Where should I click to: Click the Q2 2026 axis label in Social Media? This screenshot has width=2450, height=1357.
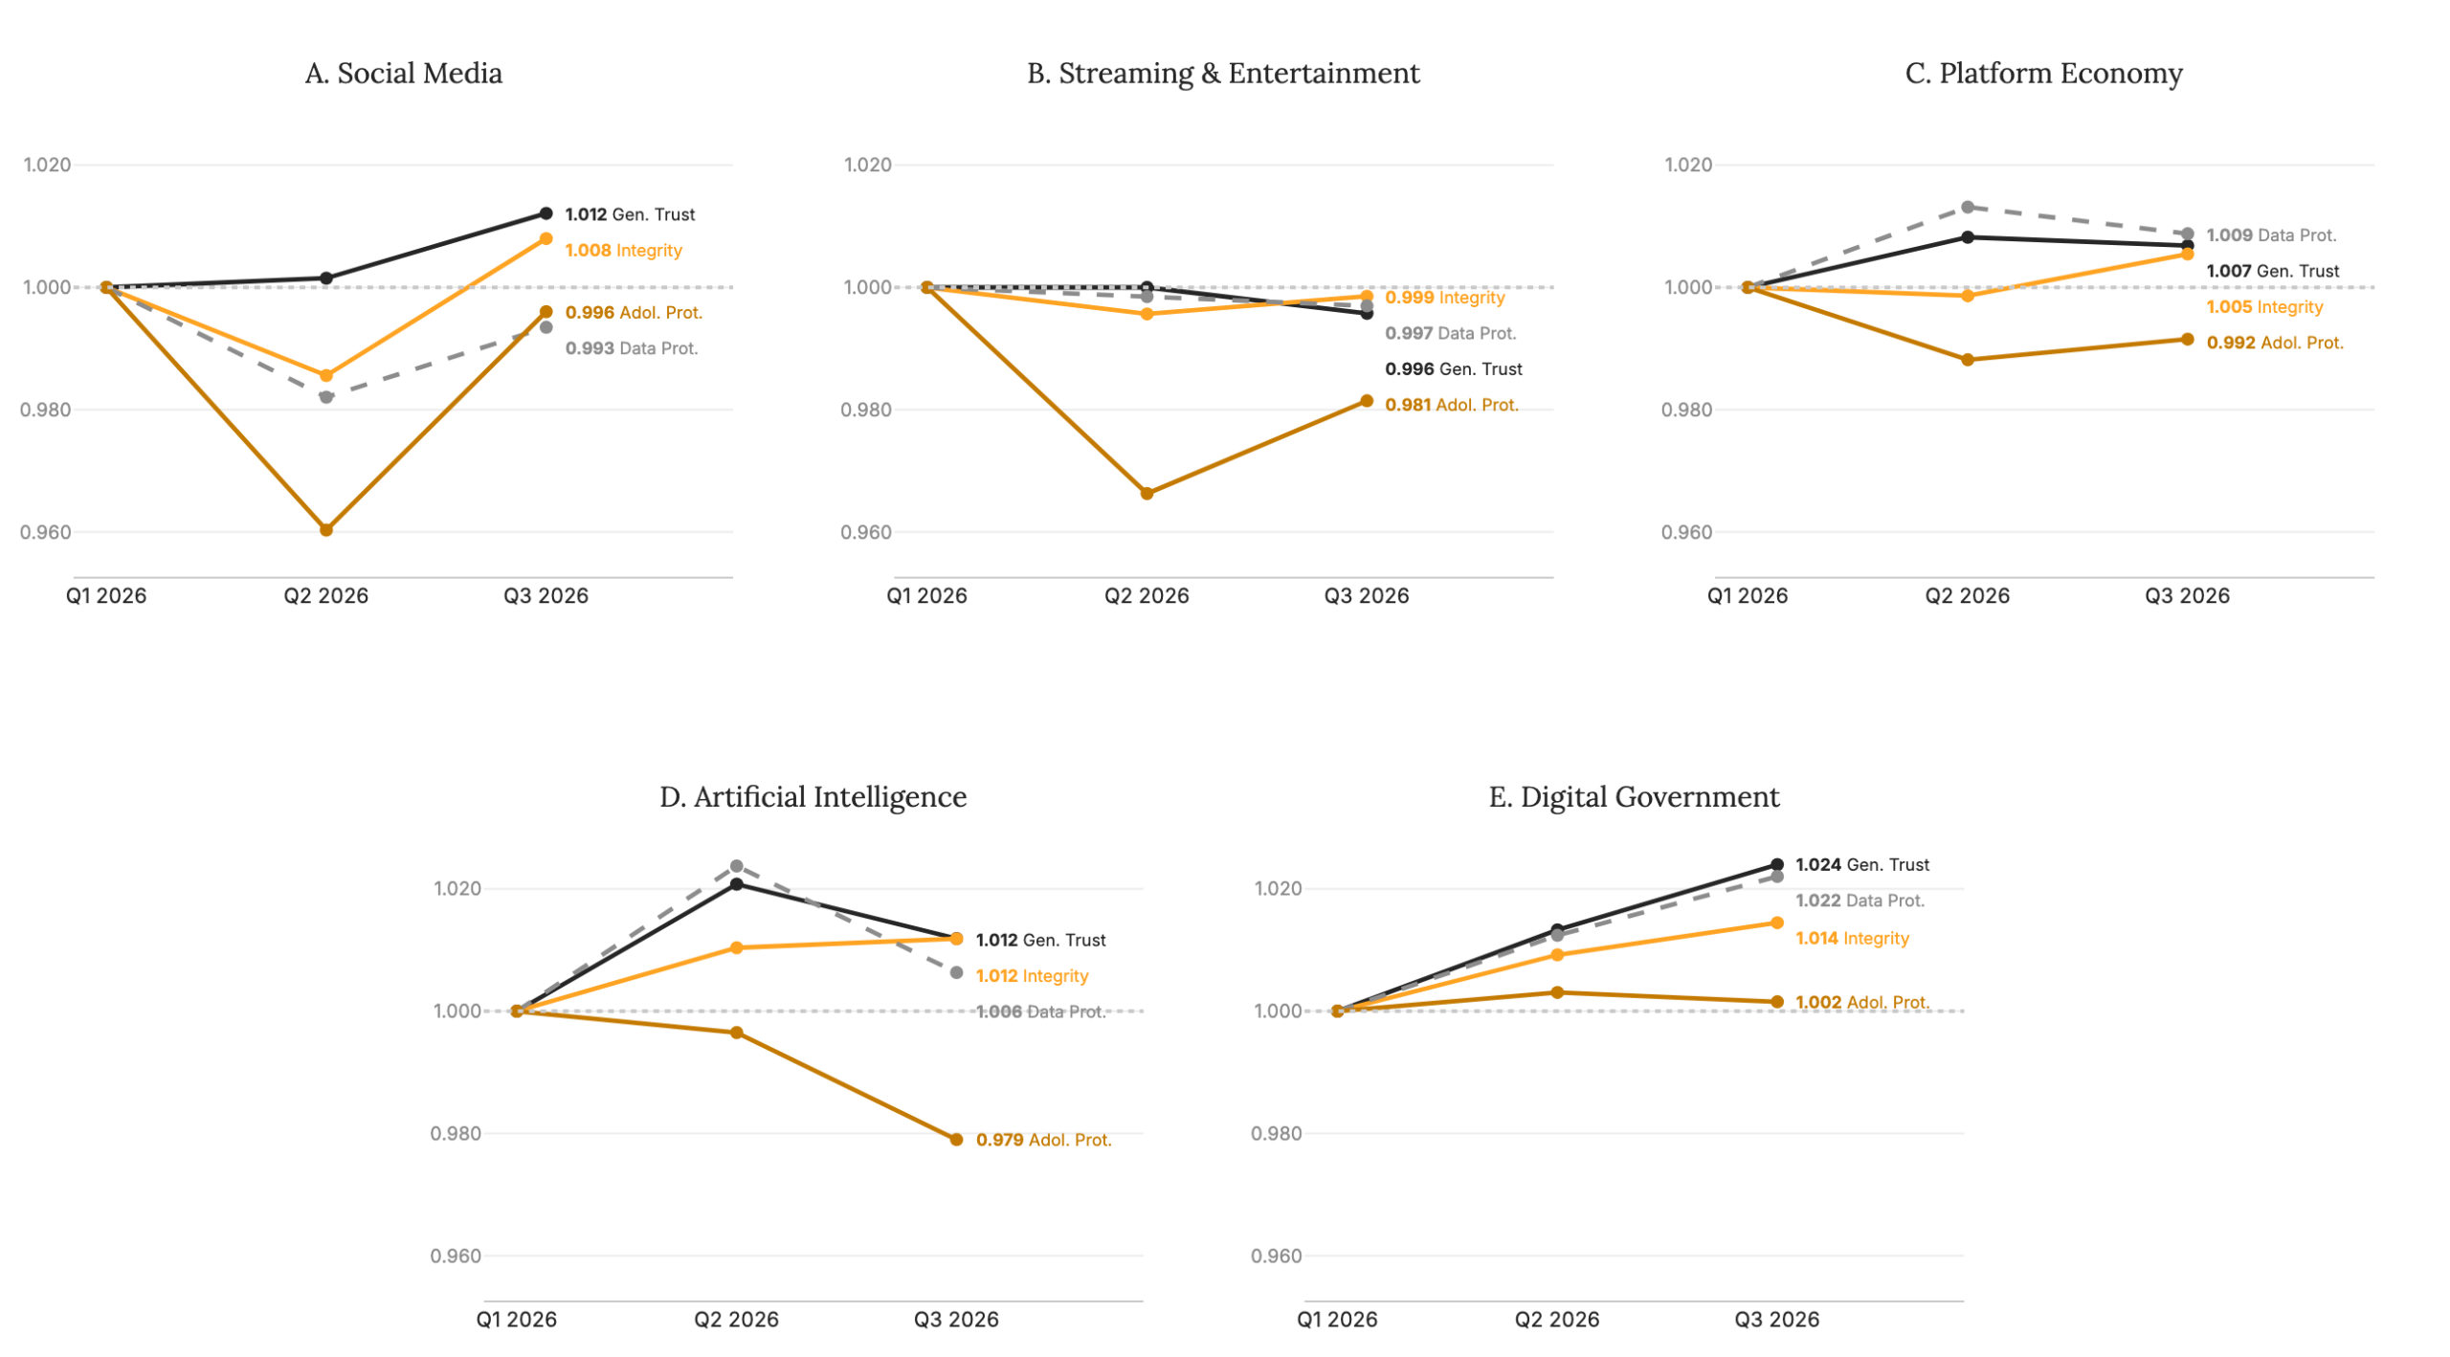pos(325,596)
